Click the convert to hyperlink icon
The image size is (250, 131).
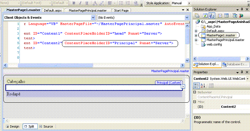pos(136,3)
